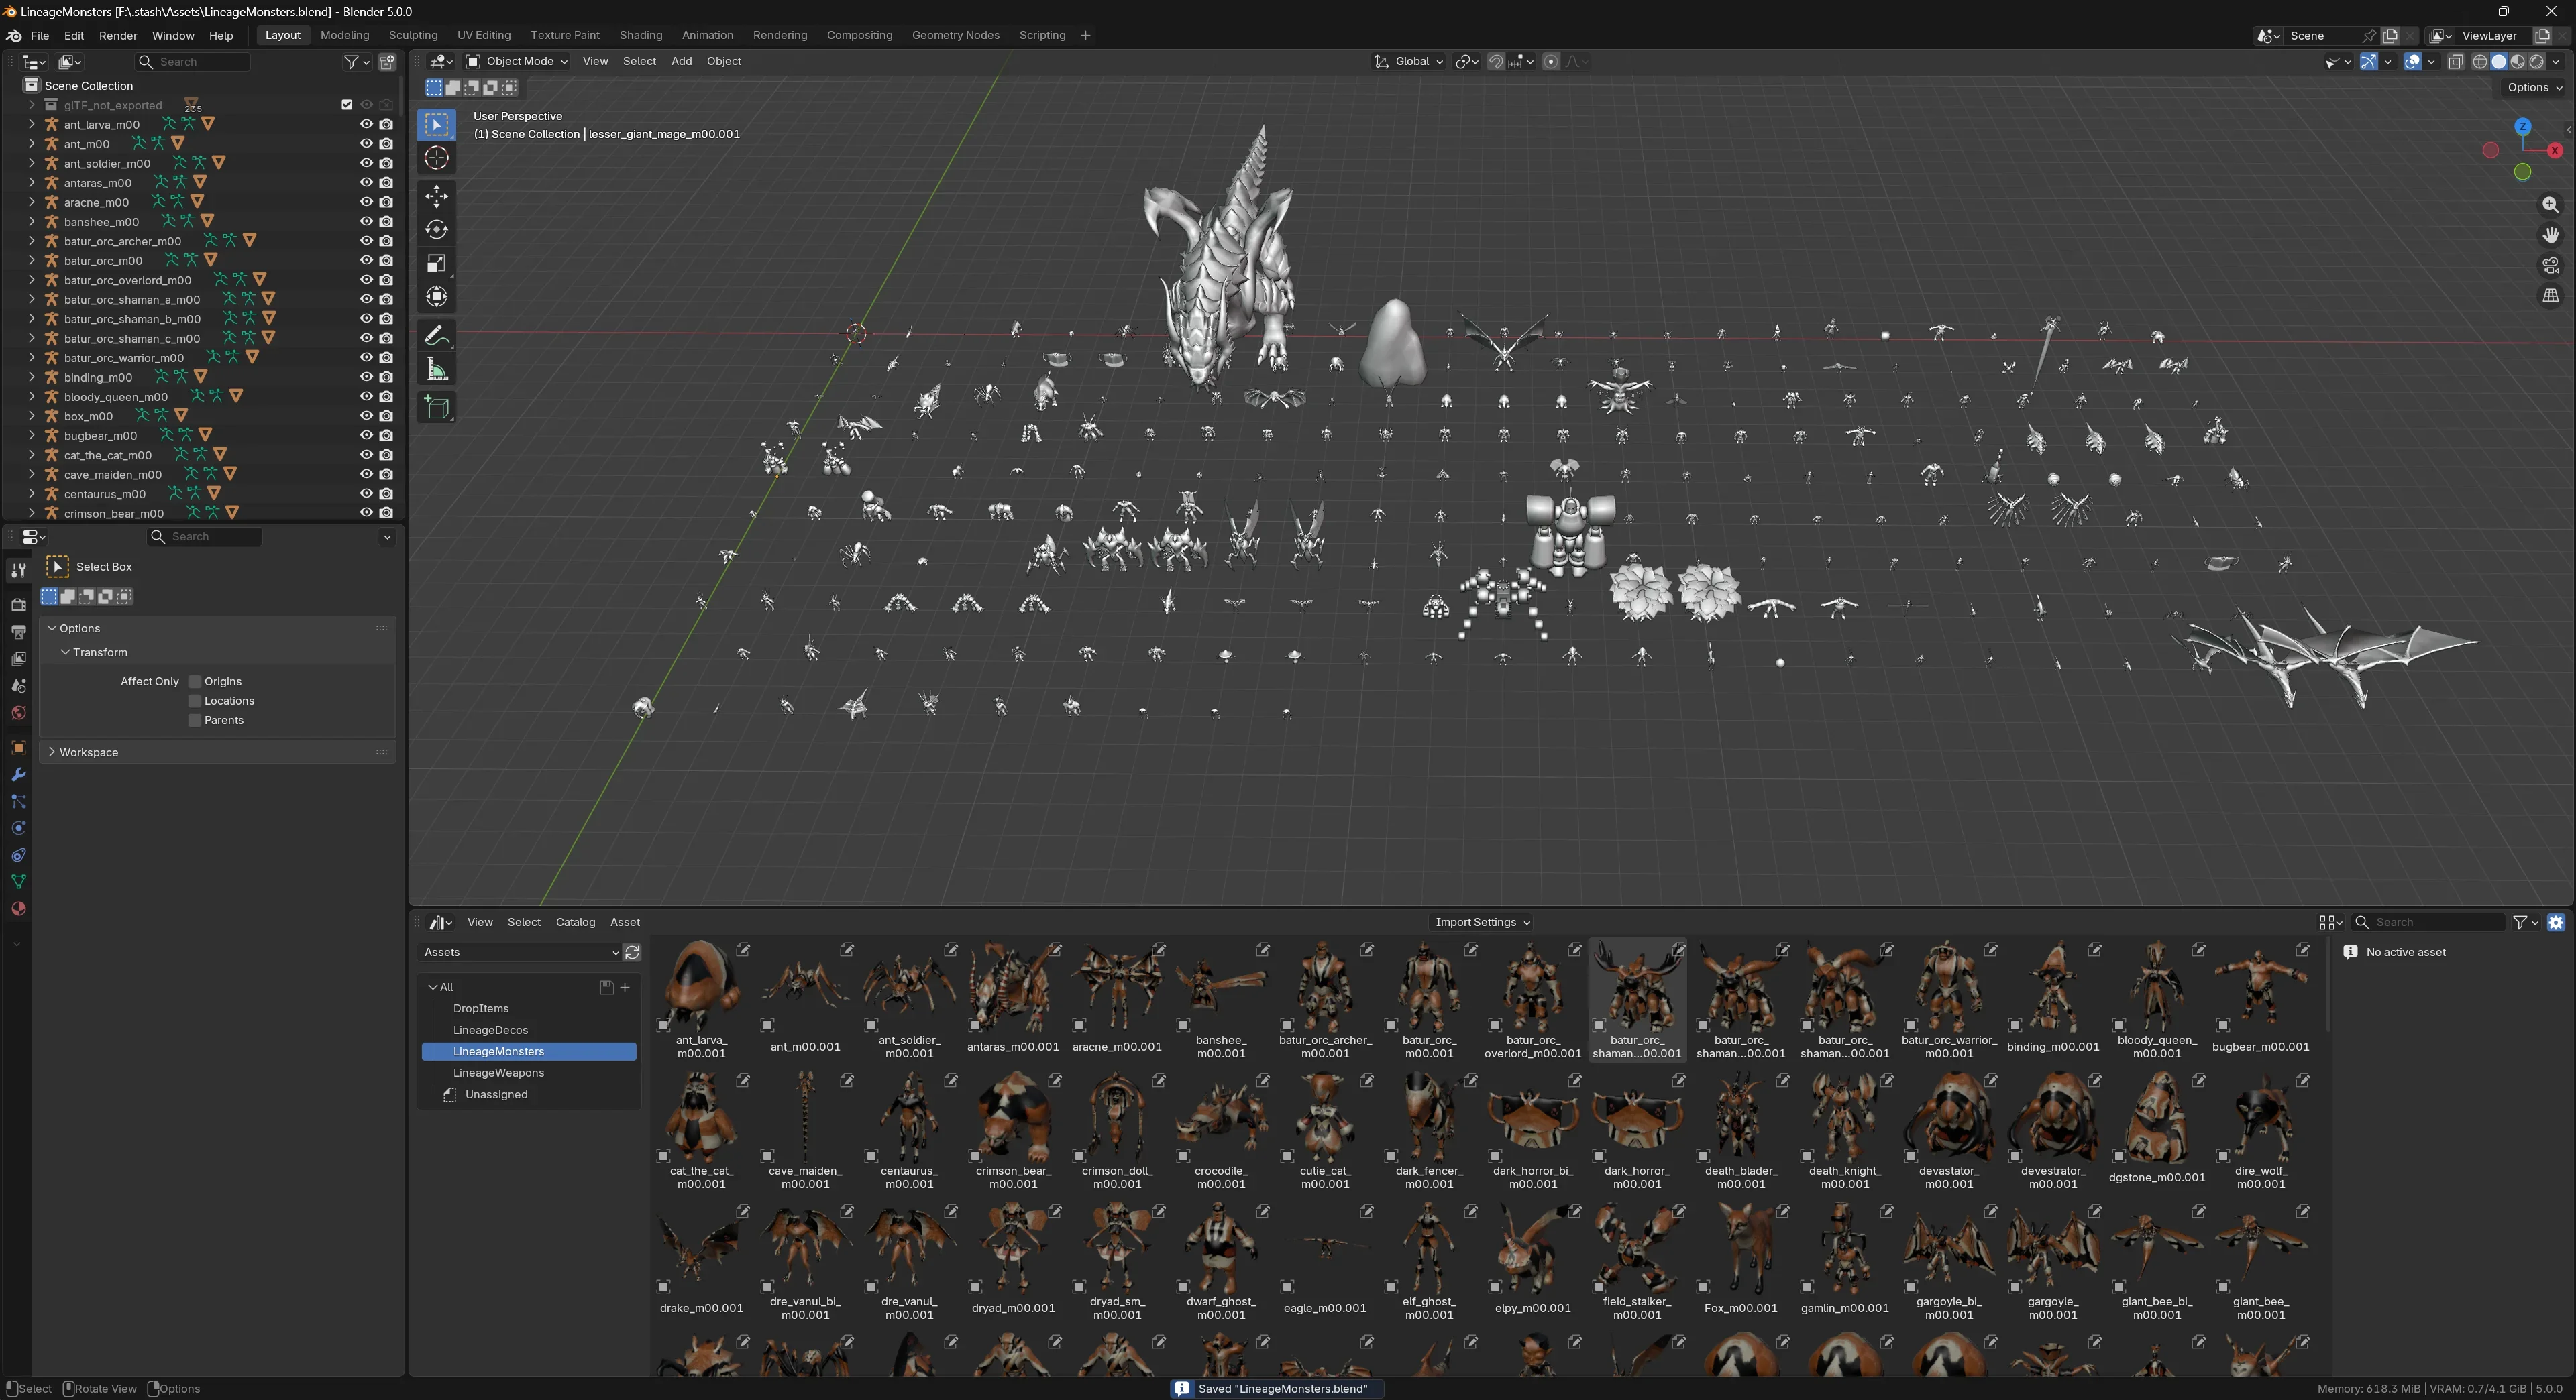Screen dimensions: 2576x1400
Task: Open the Global transform orientation dropdown
Action: [x=1409, y=62]
